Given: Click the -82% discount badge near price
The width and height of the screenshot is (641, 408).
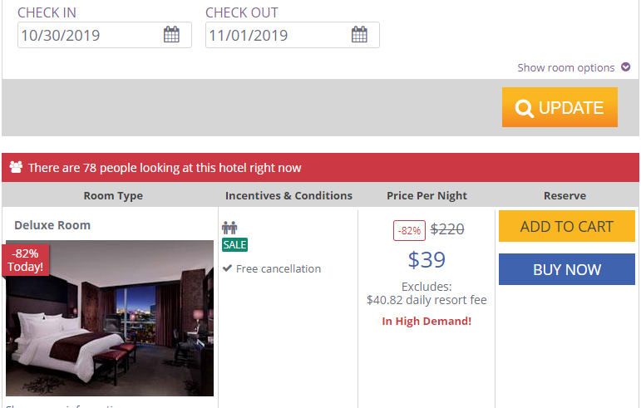Looking at the screenshot, I should [409, 230].
